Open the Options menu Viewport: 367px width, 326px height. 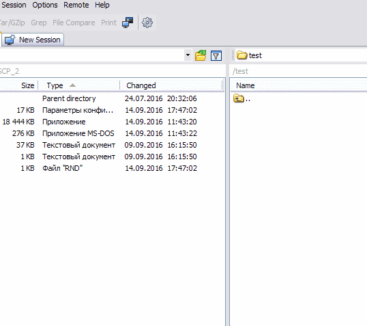(45, 5)
